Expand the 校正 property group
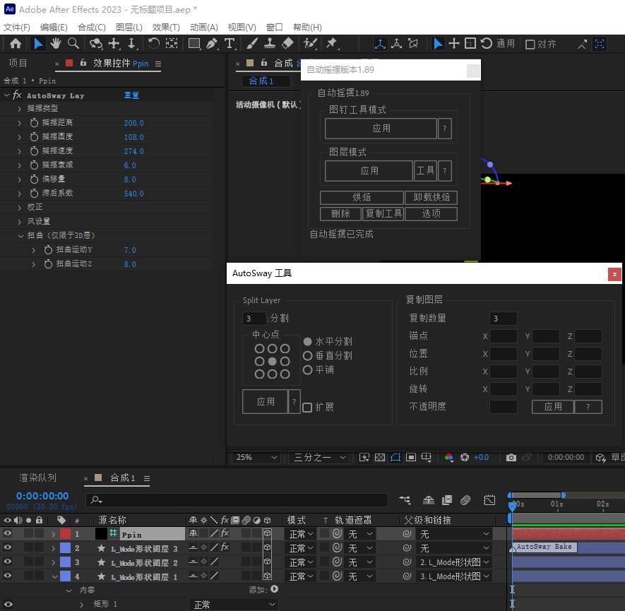 pos(20,207)
